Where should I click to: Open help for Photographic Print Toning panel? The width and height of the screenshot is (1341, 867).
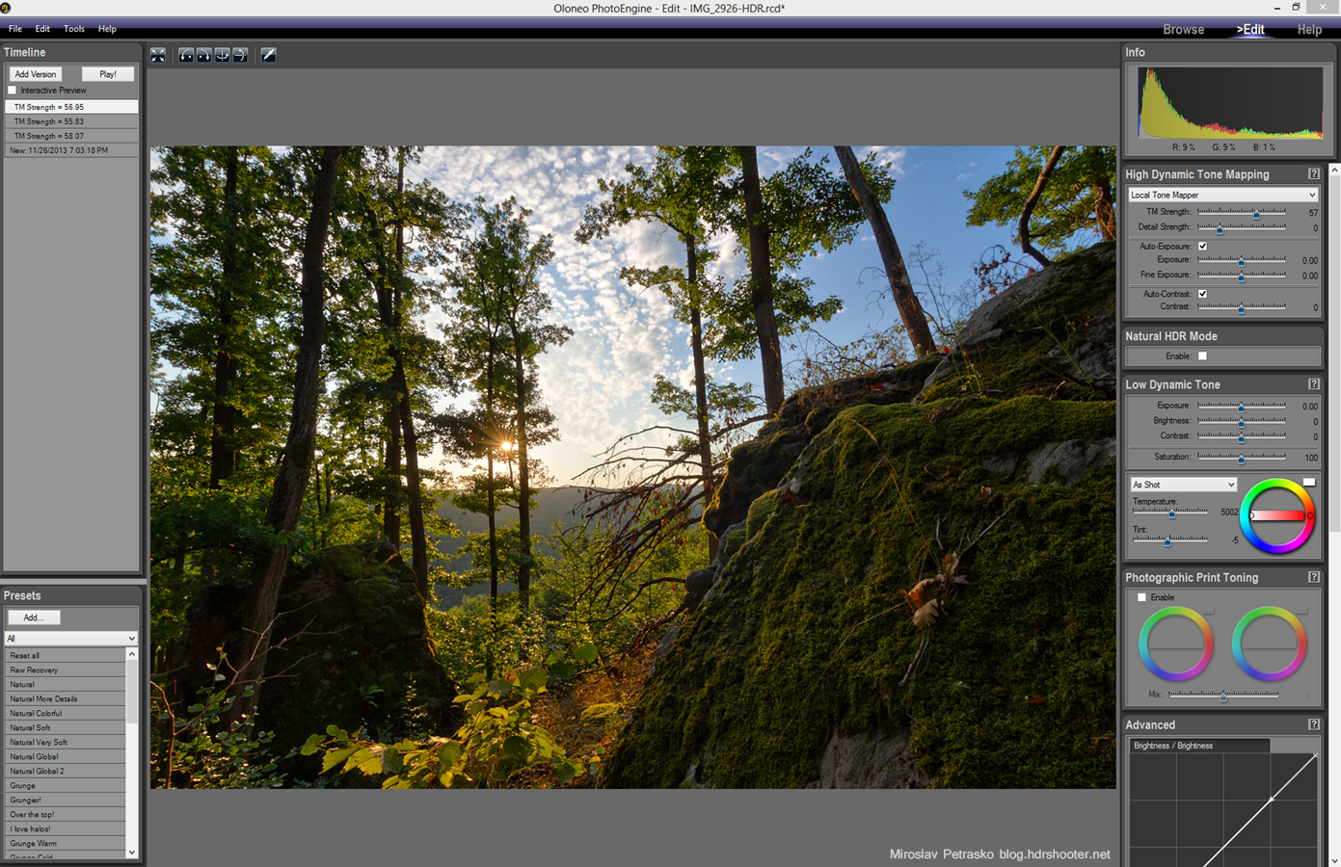tap(1313, 577)
